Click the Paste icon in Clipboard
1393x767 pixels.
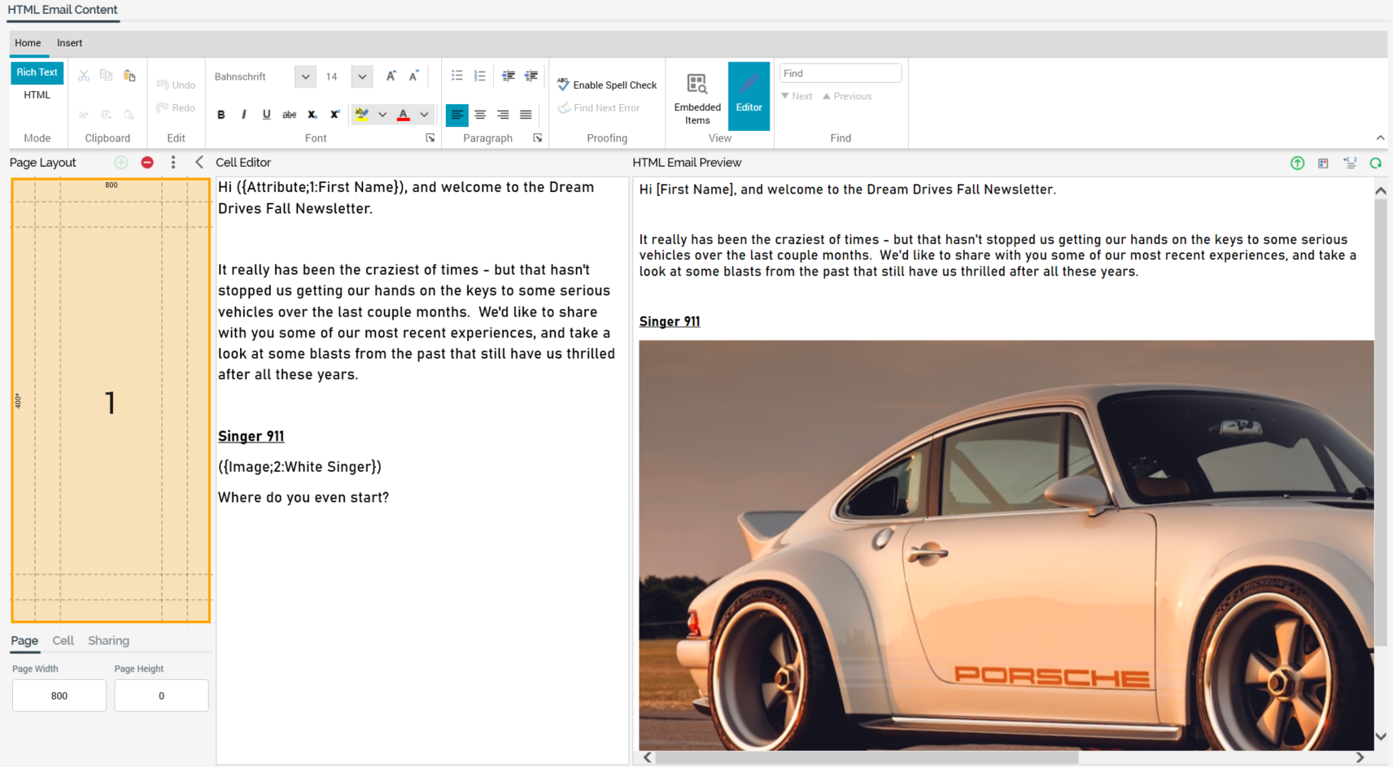tap(129, 76)
